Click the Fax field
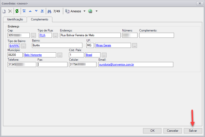The image size is (205, 137). coord(52,64)
